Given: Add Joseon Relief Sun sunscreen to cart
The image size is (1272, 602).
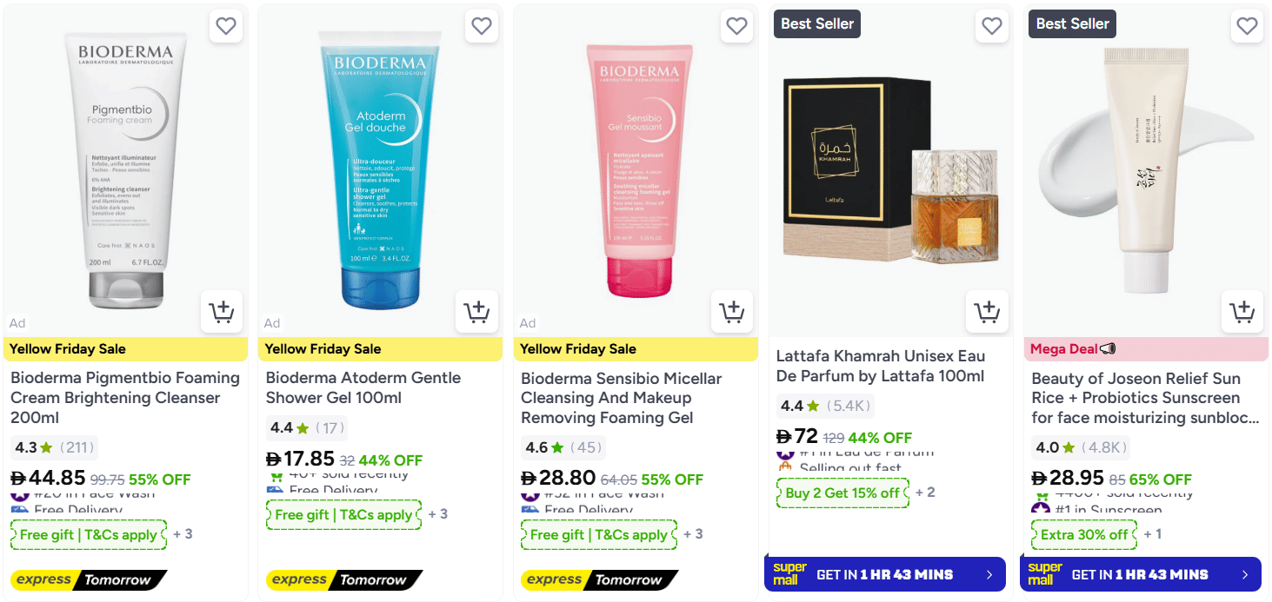Looking at the screenshot, I should point(1242,312).
